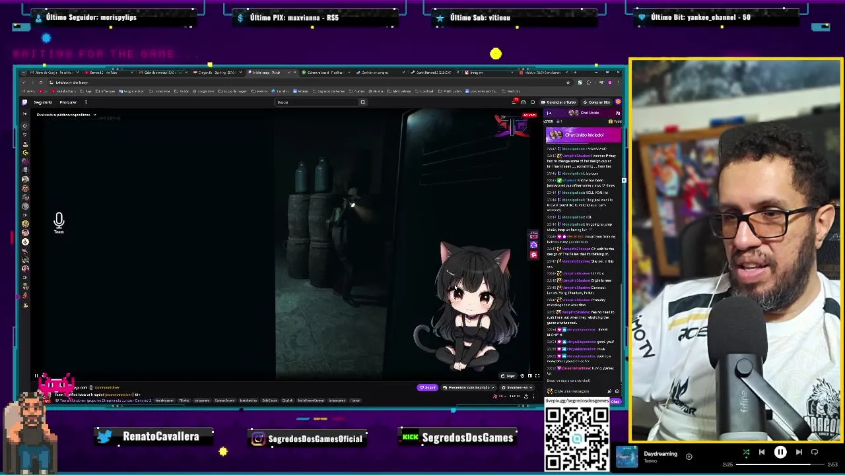Click the share icon below the stream
Screen dimensions: 845x475
(x=526, y=396)
